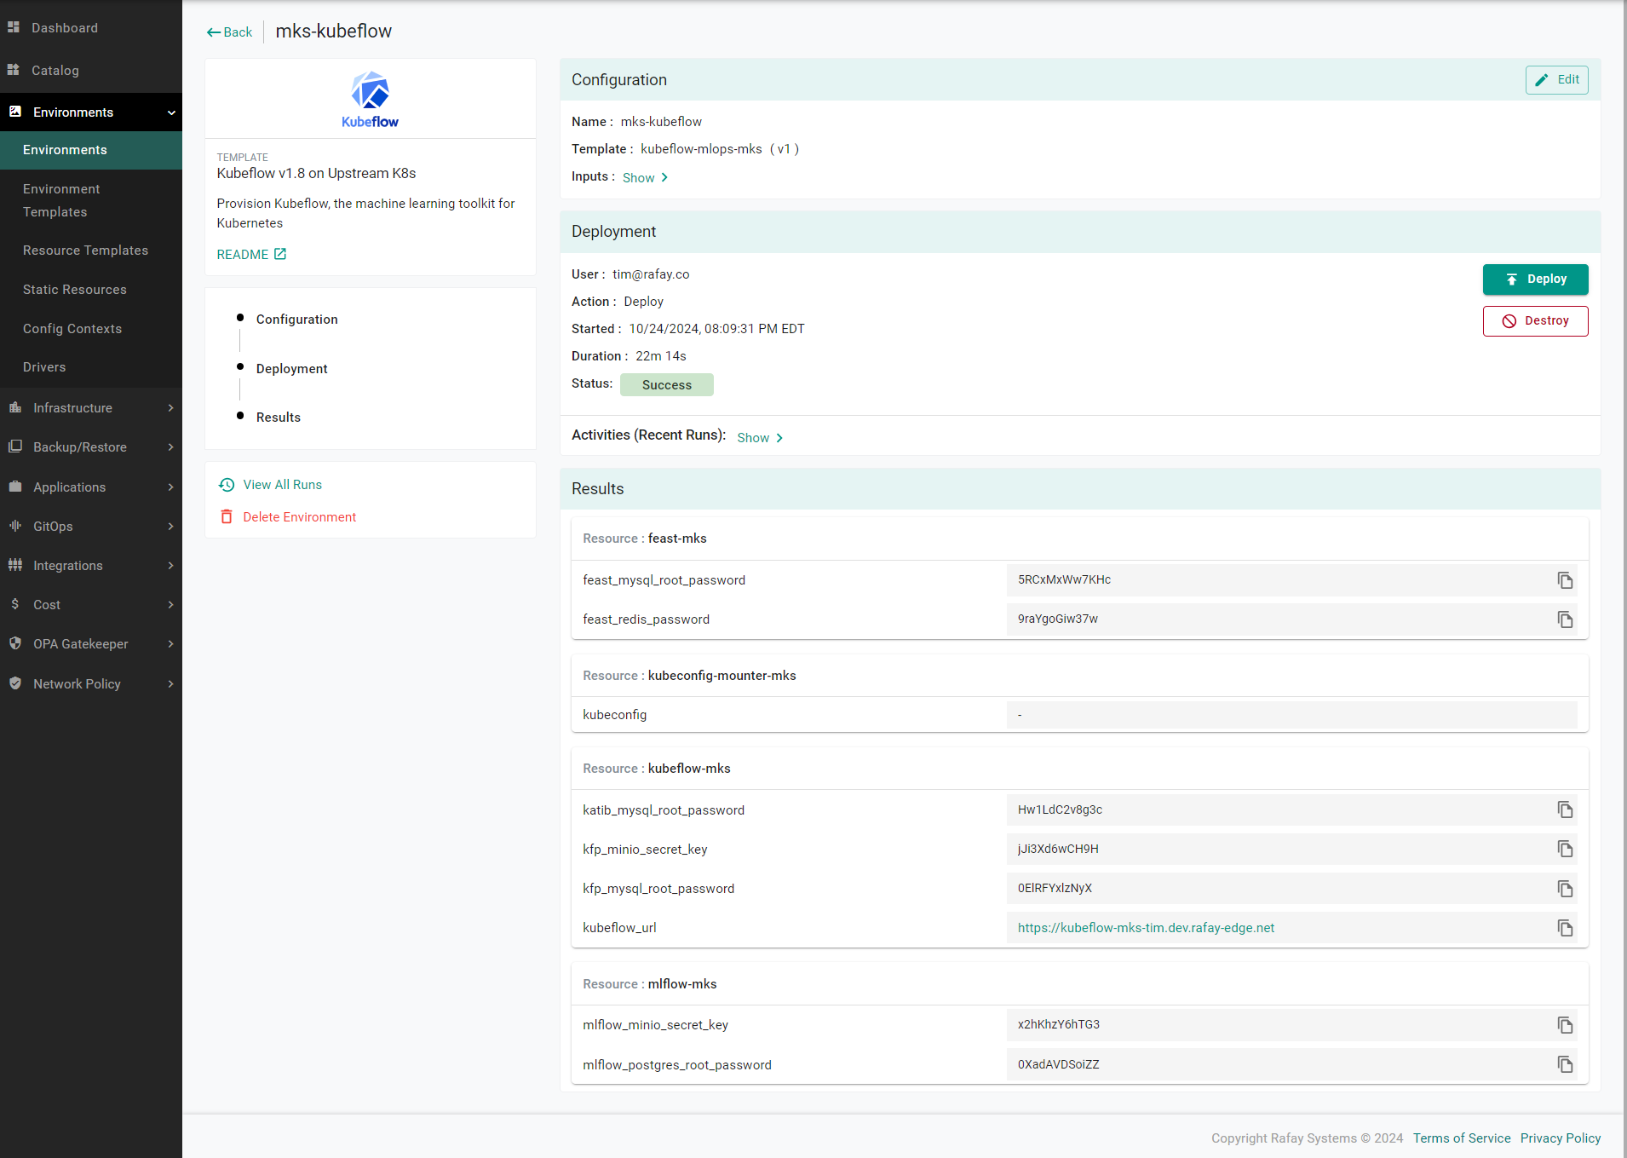The width and height of the screenshot is (1627, 1158).
Task: Click the View All Runs history icon
Action: [227, 485]
